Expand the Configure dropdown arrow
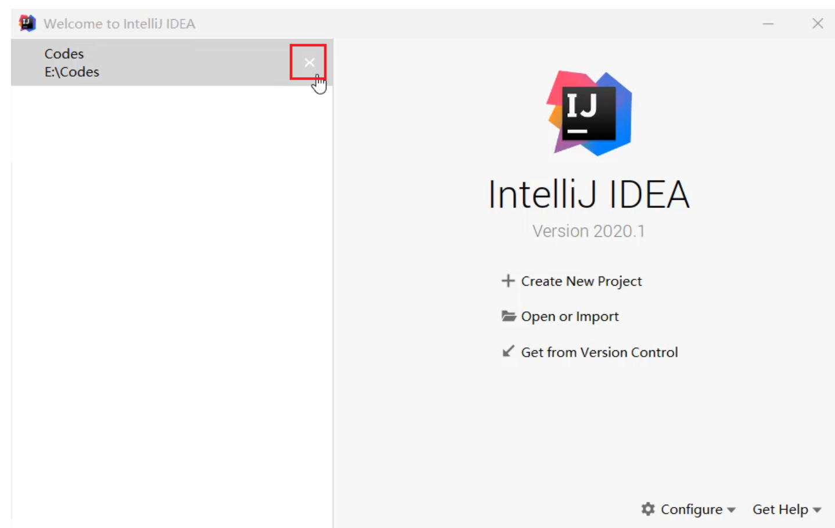 tap(731, 510)
